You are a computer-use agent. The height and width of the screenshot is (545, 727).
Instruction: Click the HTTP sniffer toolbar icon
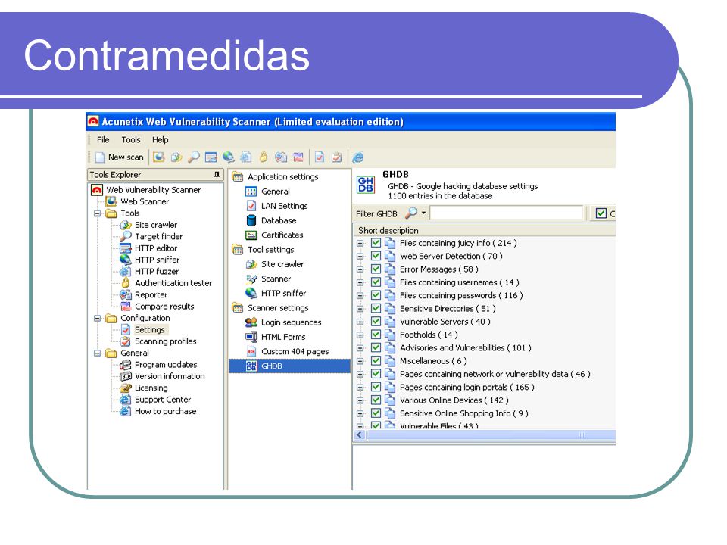point(228,157)
